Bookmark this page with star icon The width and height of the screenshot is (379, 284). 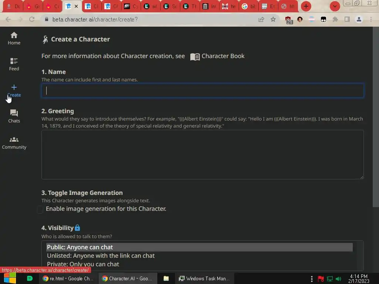coord(273,19)
